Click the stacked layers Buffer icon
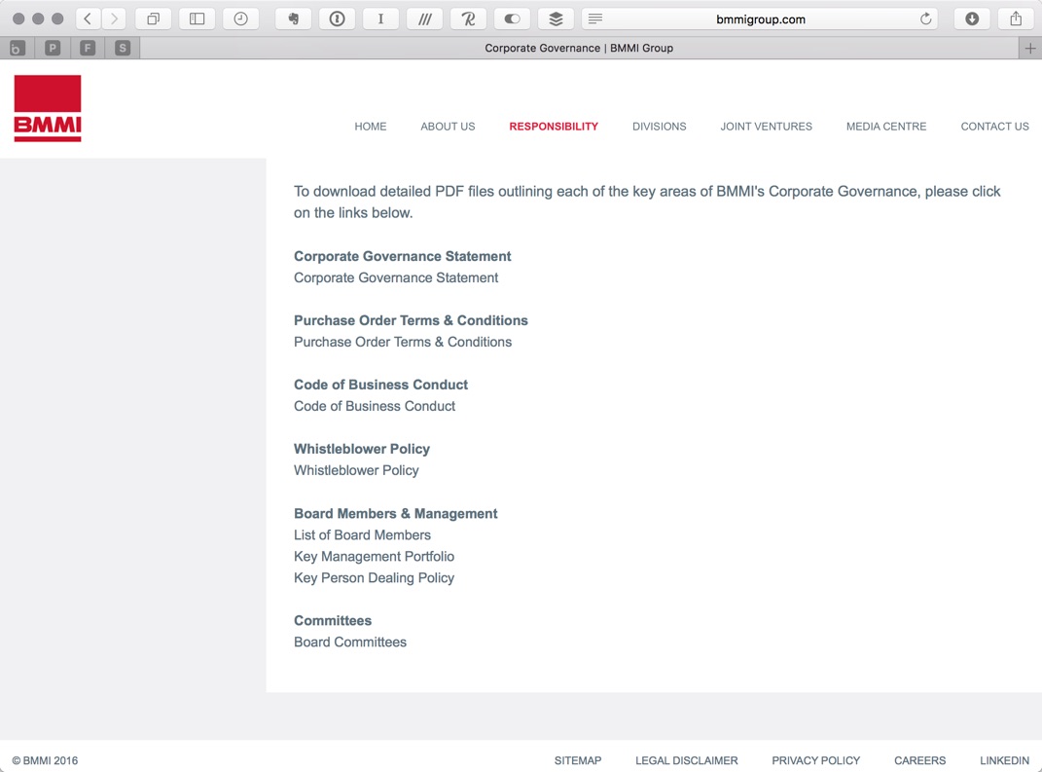1042x772 pixels. (557, 18)
